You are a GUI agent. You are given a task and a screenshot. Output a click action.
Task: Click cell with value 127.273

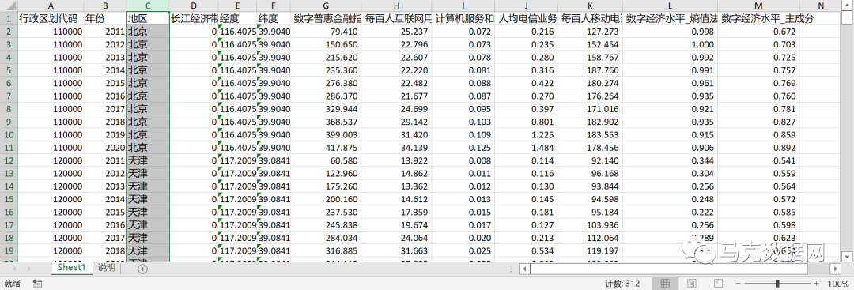tap(591, 32)
